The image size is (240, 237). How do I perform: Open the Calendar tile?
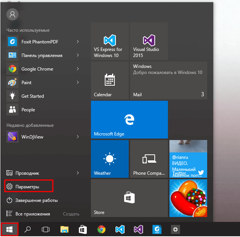[110, 80]
